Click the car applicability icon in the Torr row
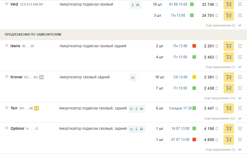247x154 pixels. 141,108
